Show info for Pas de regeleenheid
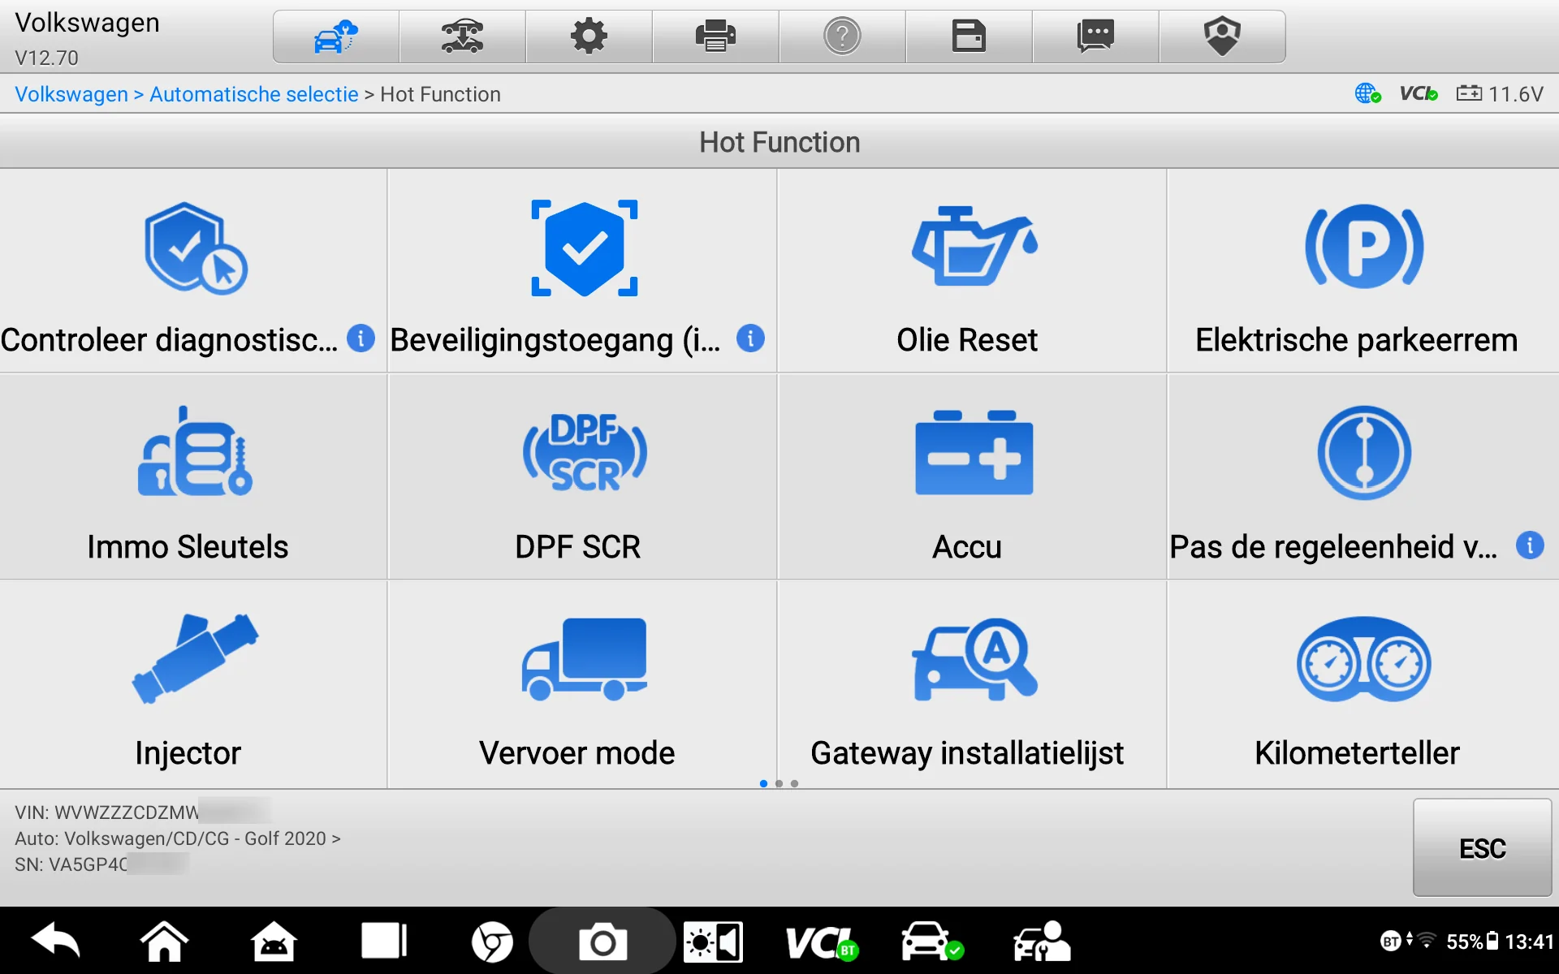1559x974 pixels. [1530, 545]
